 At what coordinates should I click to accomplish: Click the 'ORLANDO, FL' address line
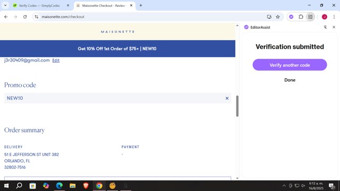[x=17, y=161]
